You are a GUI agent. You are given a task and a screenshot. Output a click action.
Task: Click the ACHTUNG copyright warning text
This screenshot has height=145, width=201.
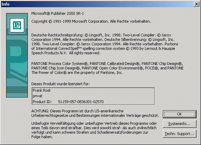pos(95,113)
